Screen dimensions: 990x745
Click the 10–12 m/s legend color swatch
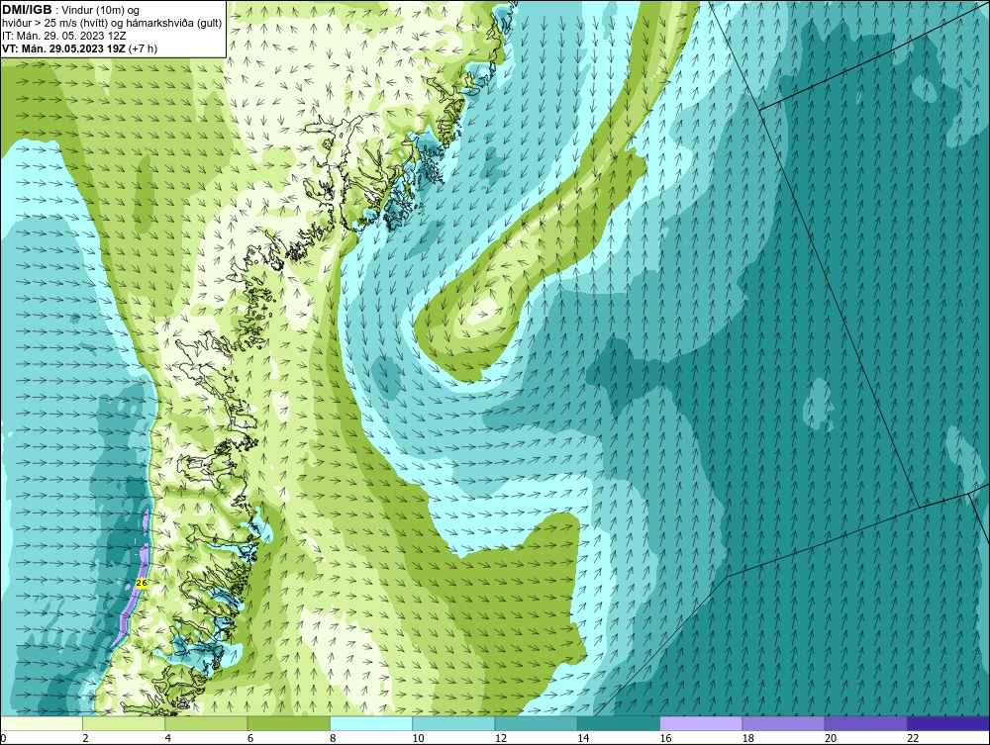pyautogui.click(x=453, y=723)
